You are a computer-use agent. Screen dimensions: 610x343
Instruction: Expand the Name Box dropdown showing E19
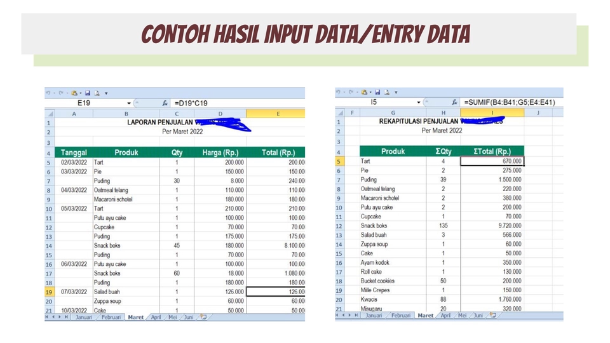(x=129, y=103)
